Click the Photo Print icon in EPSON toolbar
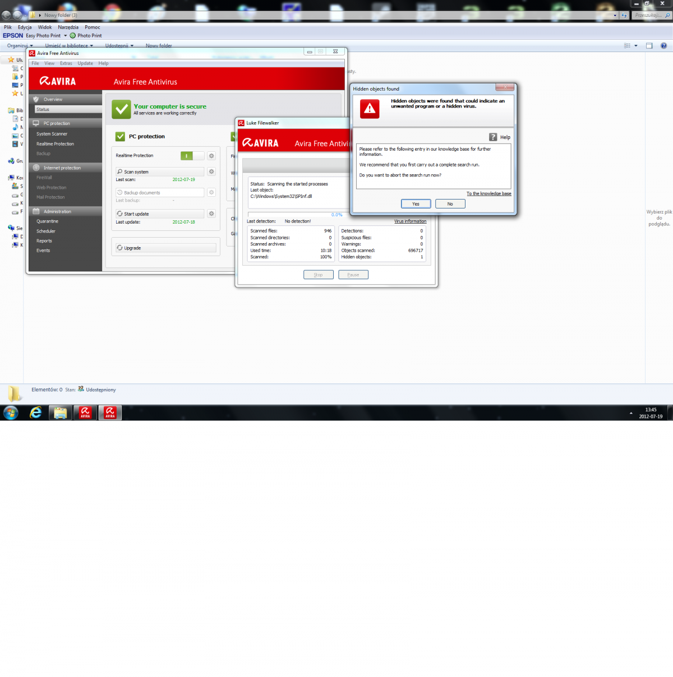 pos(72,35)
